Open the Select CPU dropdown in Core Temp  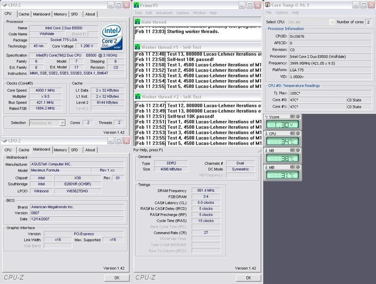(x=332, y=22)
